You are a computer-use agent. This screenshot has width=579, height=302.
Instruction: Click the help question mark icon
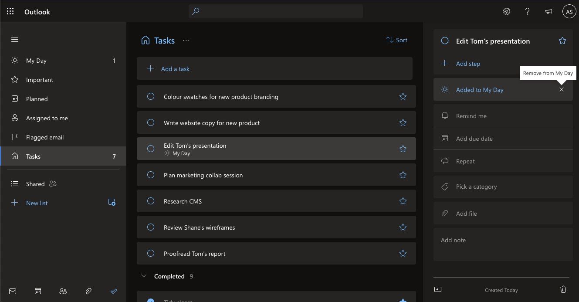tap(527, 12)
